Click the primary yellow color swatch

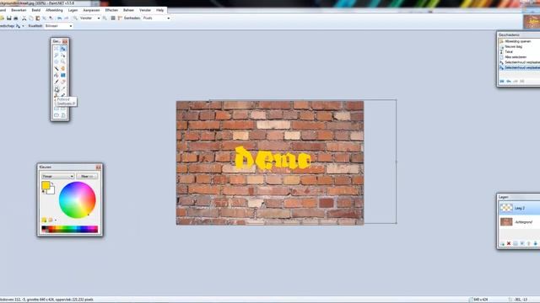45,185
